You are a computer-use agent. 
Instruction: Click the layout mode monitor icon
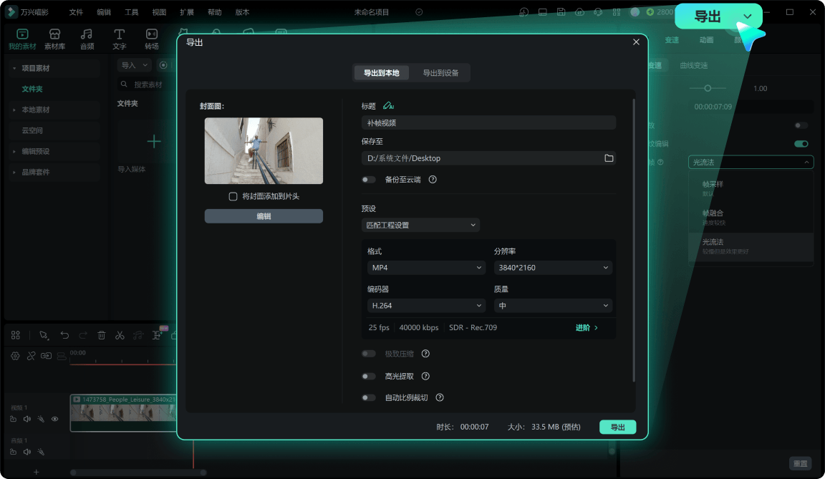542,12
